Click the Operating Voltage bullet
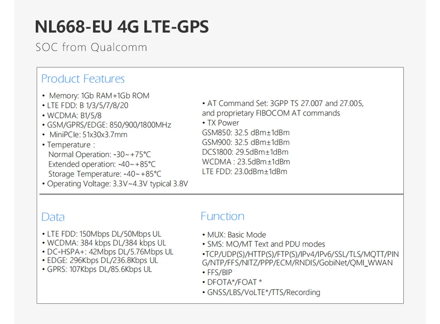Image resolution: width=440 pixels, height=324 pixels. point(118,184)
